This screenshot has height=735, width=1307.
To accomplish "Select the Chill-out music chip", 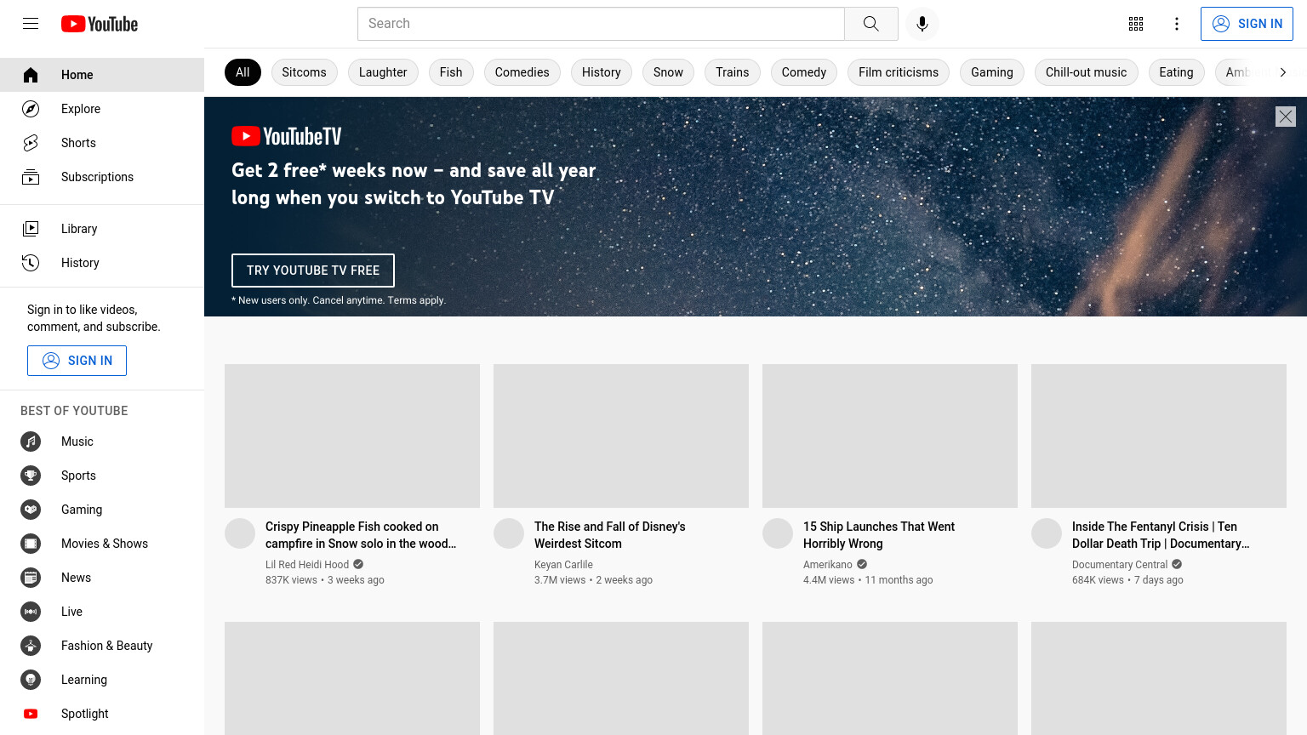I will pyautogui.click(x=1086, y=72).
